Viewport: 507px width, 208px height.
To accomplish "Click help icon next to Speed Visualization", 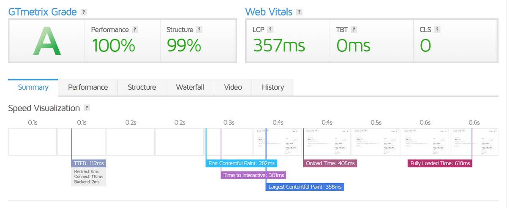I will click(87, 108).
